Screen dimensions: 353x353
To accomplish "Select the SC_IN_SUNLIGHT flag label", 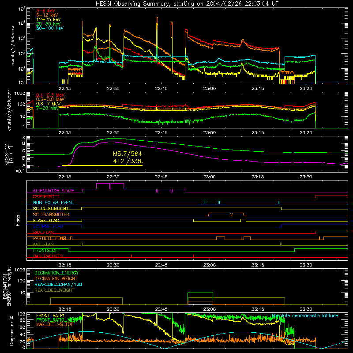I will tap(51, 208).
